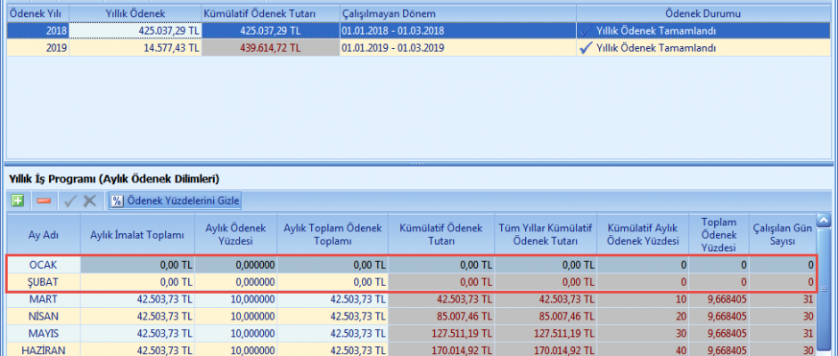Select the OCAK month row
This screenshot has width=838, height=356.
(x=44, y=265)
